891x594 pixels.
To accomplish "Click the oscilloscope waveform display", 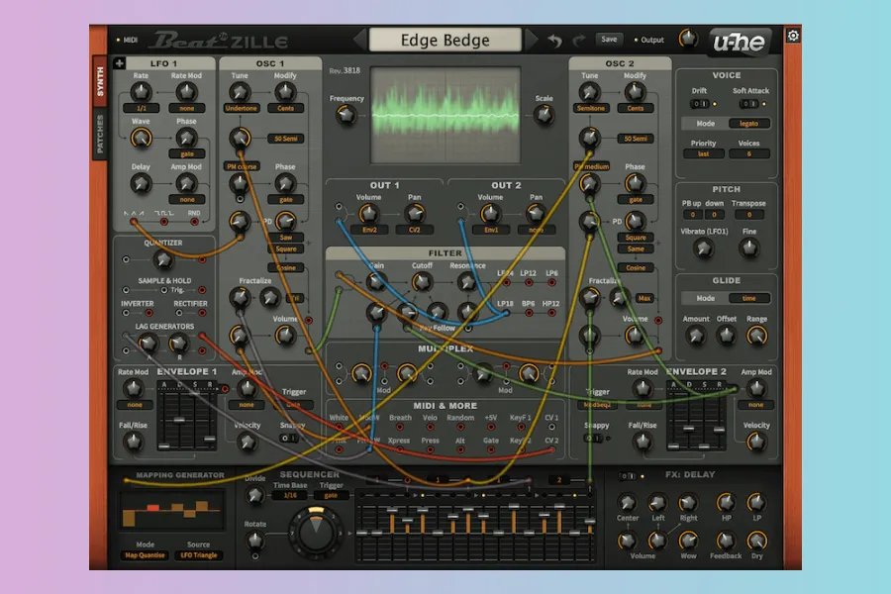I will click(445, 115).
